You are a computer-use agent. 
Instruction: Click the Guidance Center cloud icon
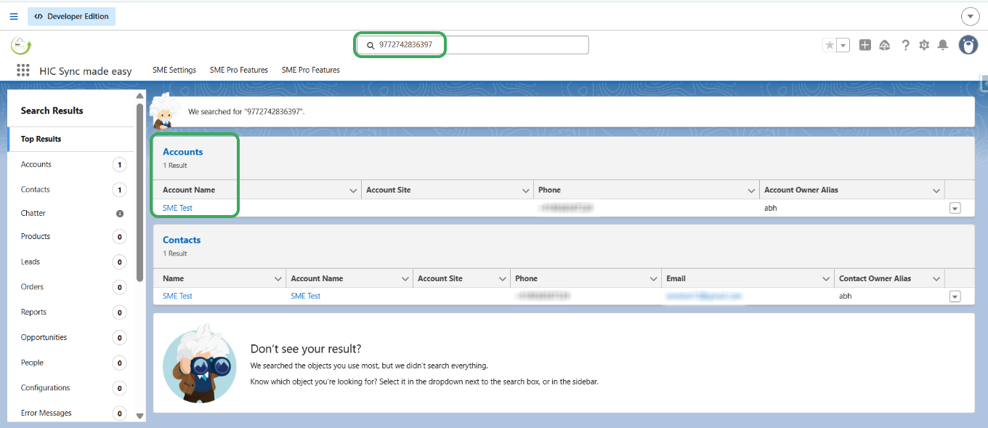coord(884,45)
